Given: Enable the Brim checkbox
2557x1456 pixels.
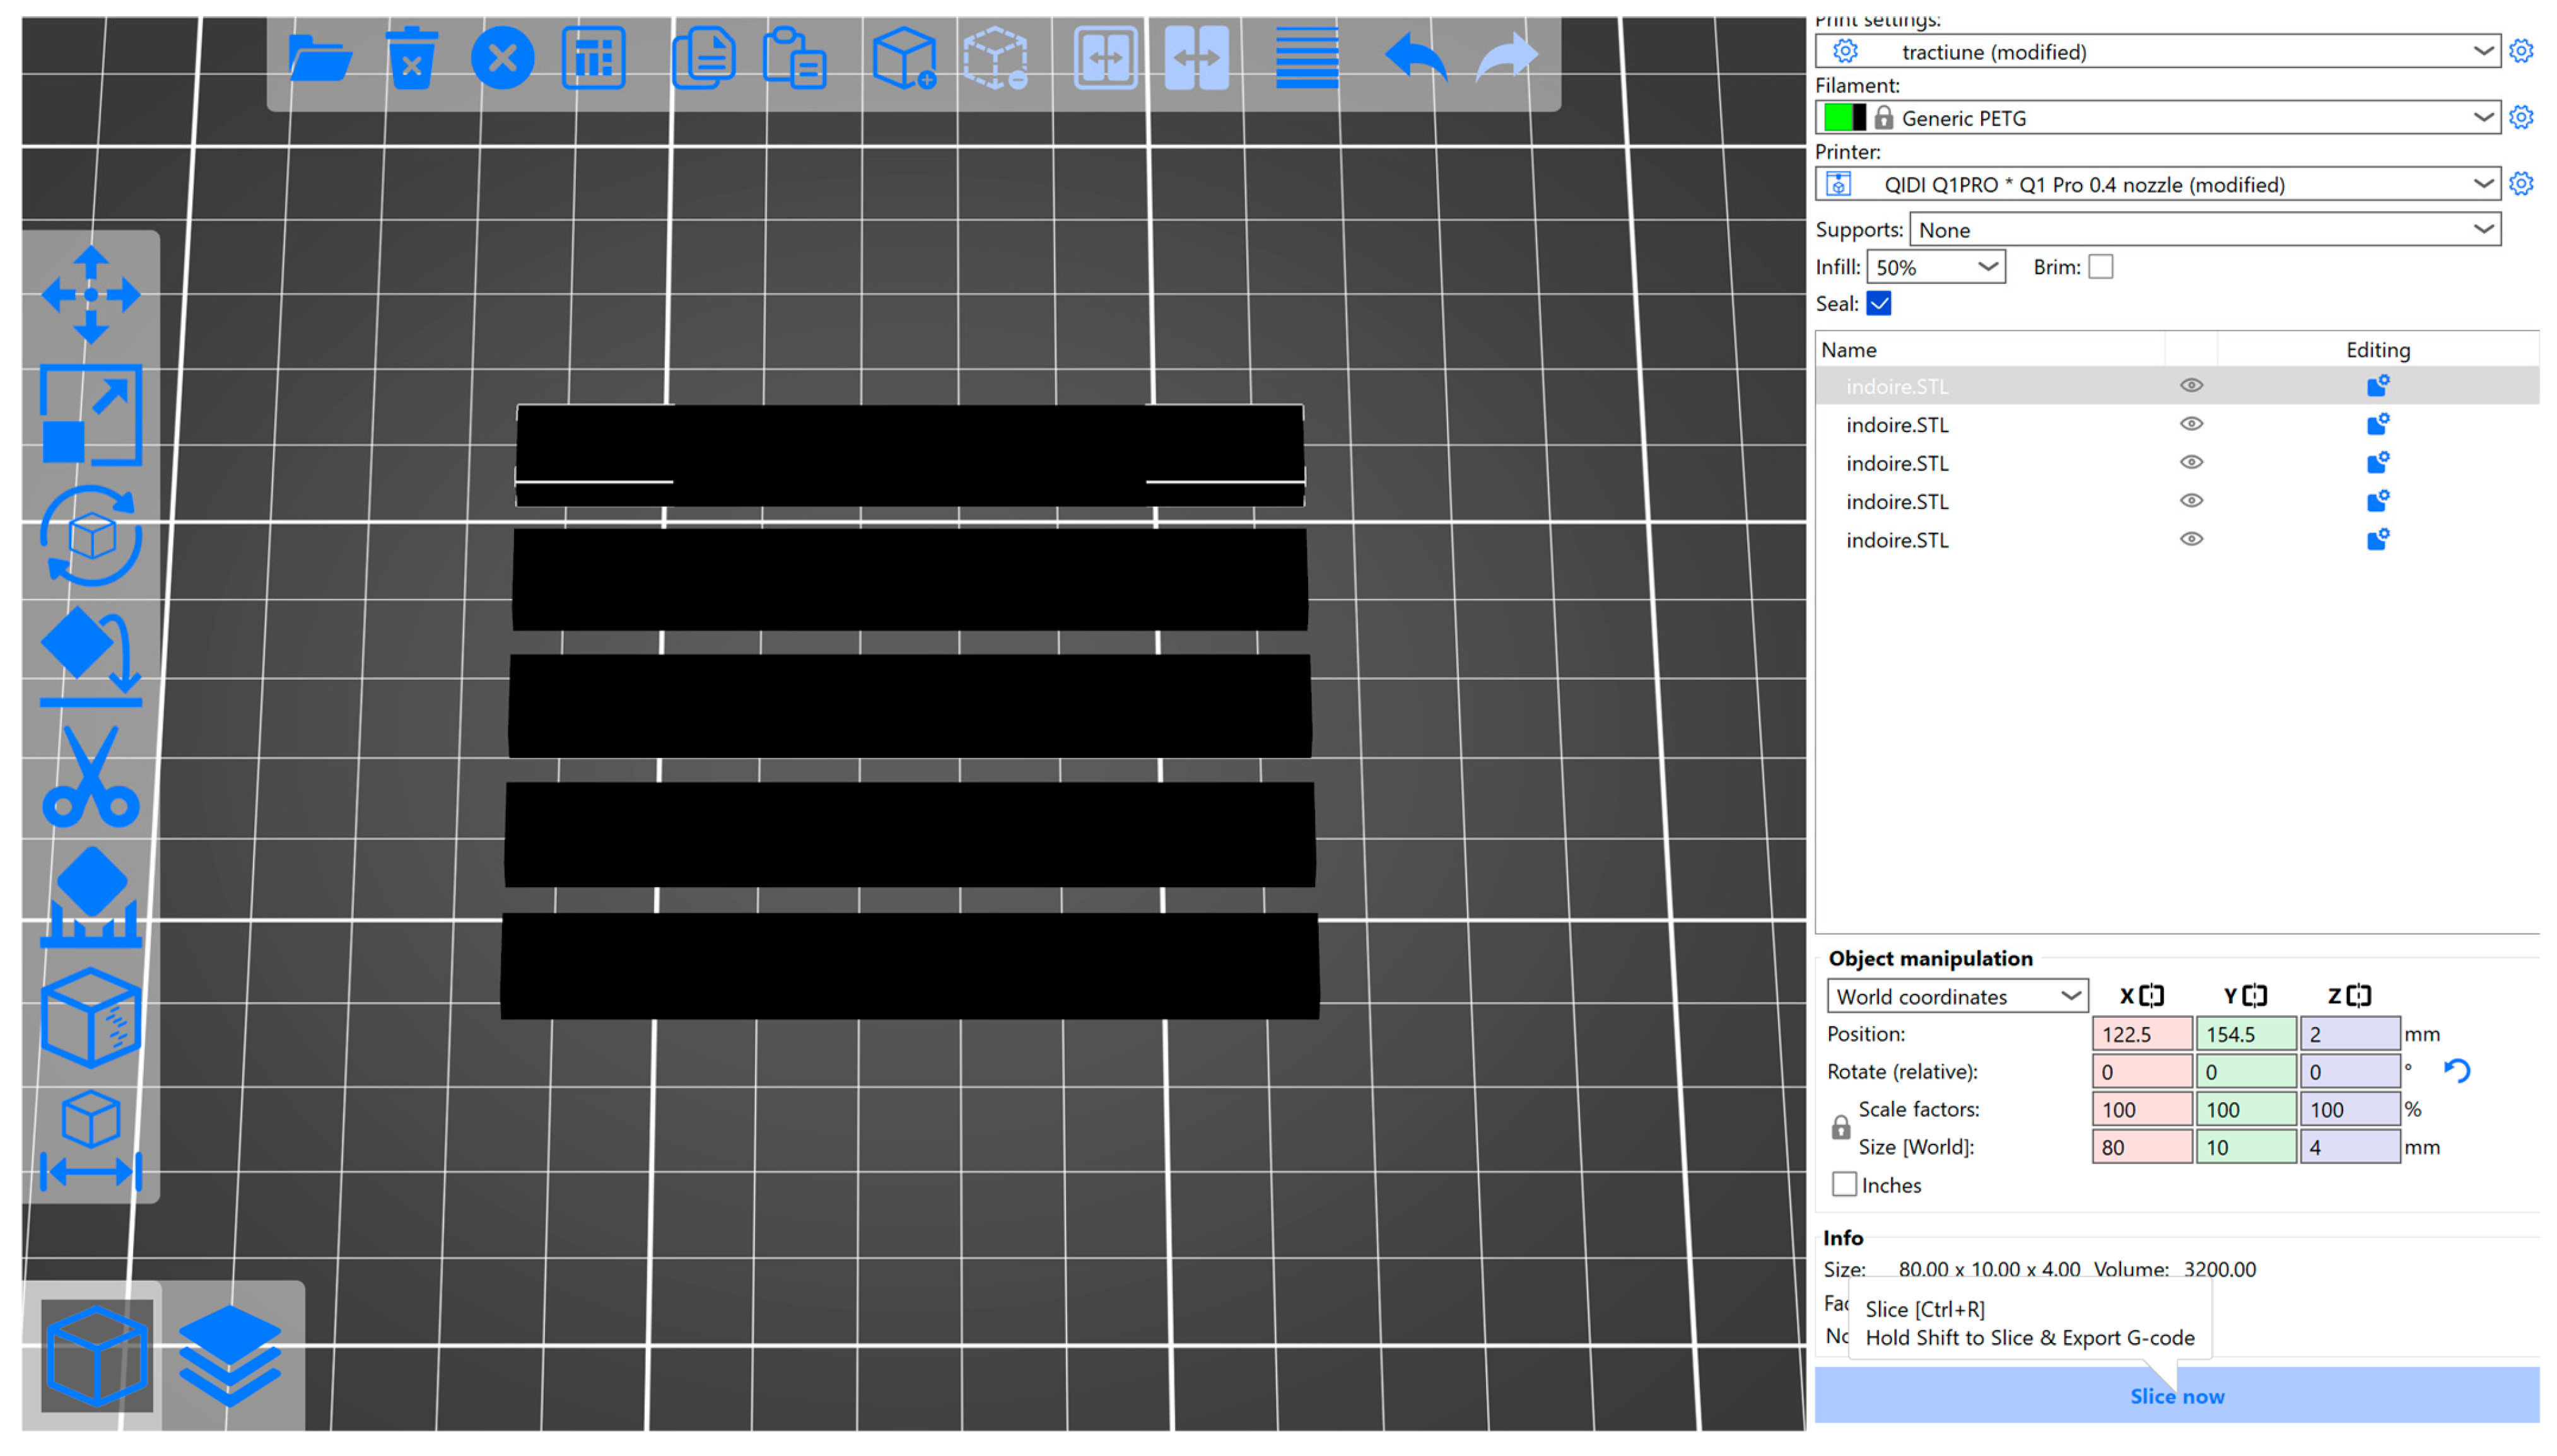Looking at the screenshot, I should (2100, 267).
